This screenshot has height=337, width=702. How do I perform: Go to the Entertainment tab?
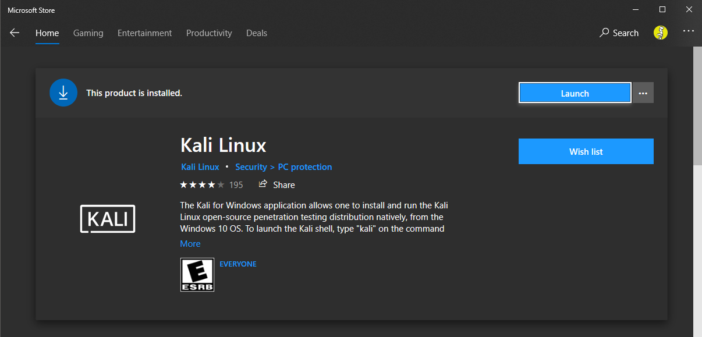pos(144,33)
